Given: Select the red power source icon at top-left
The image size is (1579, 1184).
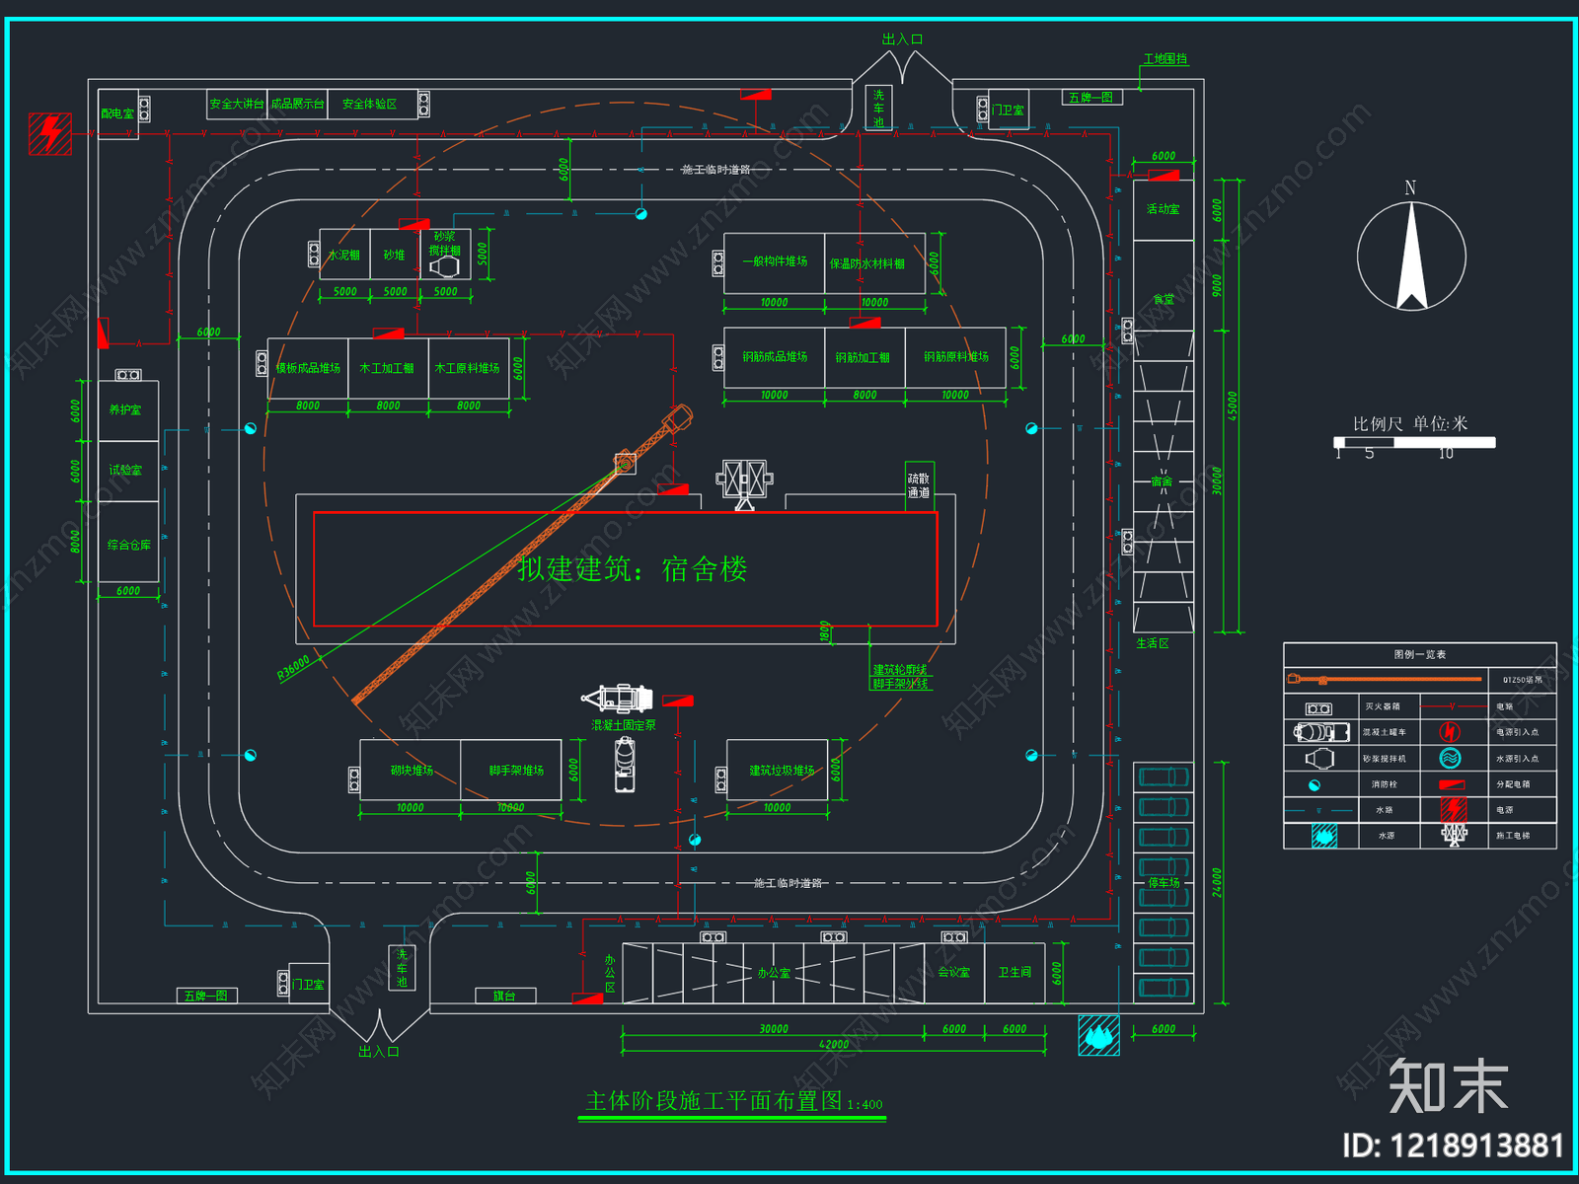Looking at the screenshot, I should point(50,133).
